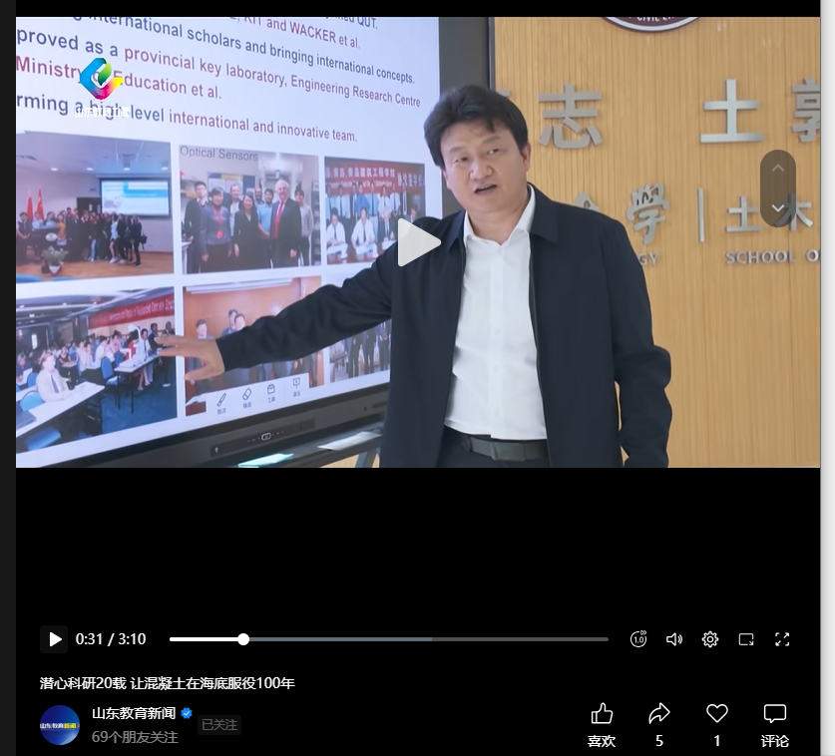The width and height of the screenshot is (835, 756).
Task: Go to next video with down chevron
Action: point(778,207)
